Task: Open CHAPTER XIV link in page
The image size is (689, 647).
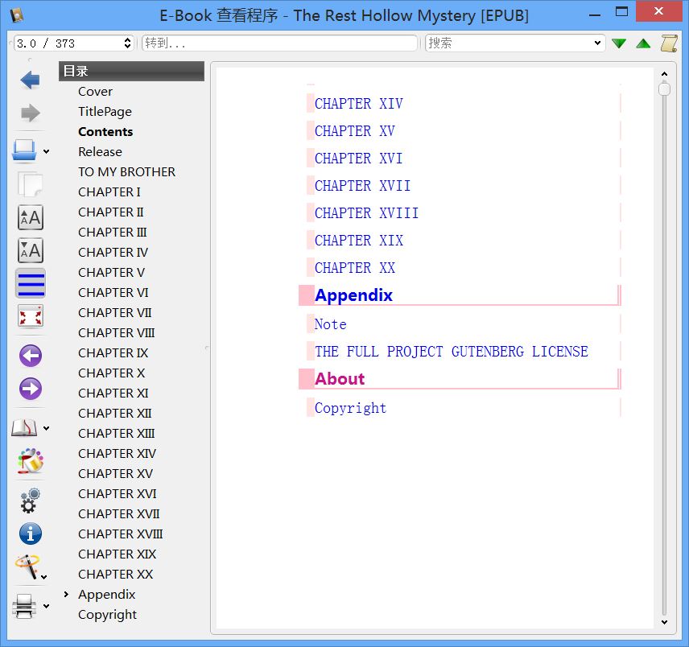Action: coord(358,104)
